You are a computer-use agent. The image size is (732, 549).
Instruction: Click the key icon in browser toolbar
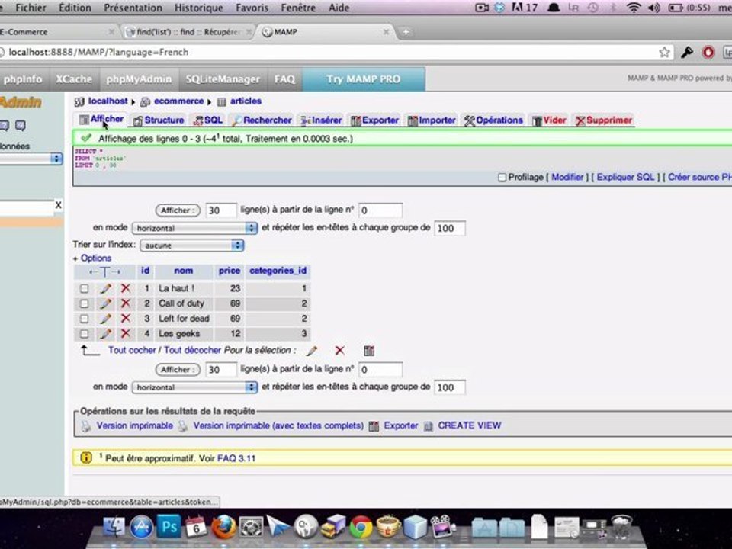[687, 52]
